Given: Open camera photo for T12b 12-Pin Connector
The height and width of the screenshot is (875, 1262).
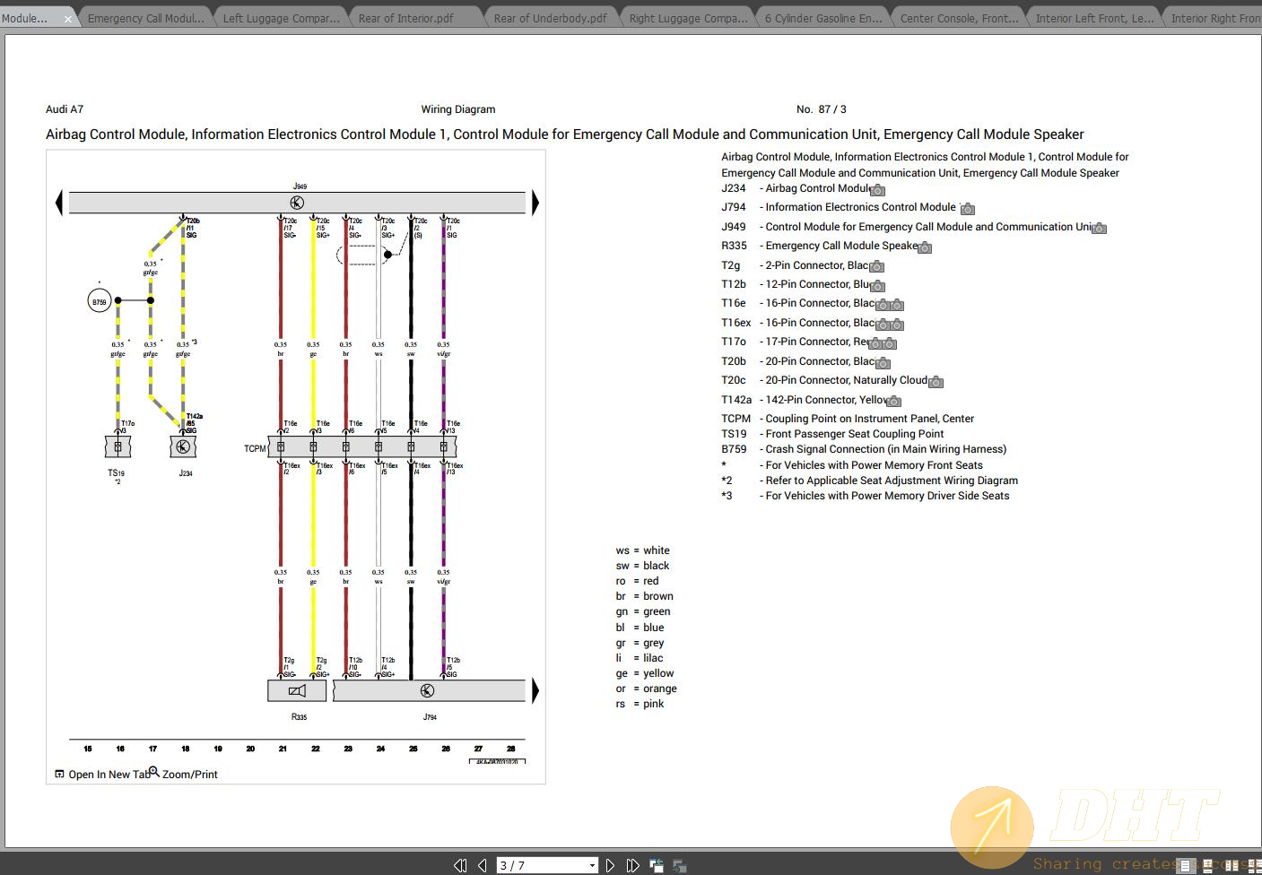Looking at the screenshot, I should pyautogui.click(x=877, y=286).
